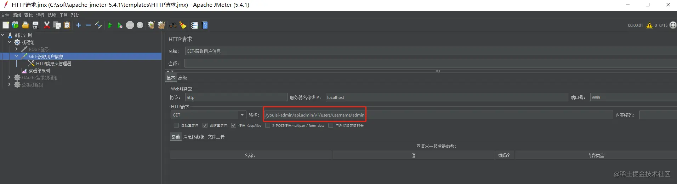This screenshot has height=184, width=677.
Task: Collapse the 测试计划 tree node
Action: coord(3,35)
